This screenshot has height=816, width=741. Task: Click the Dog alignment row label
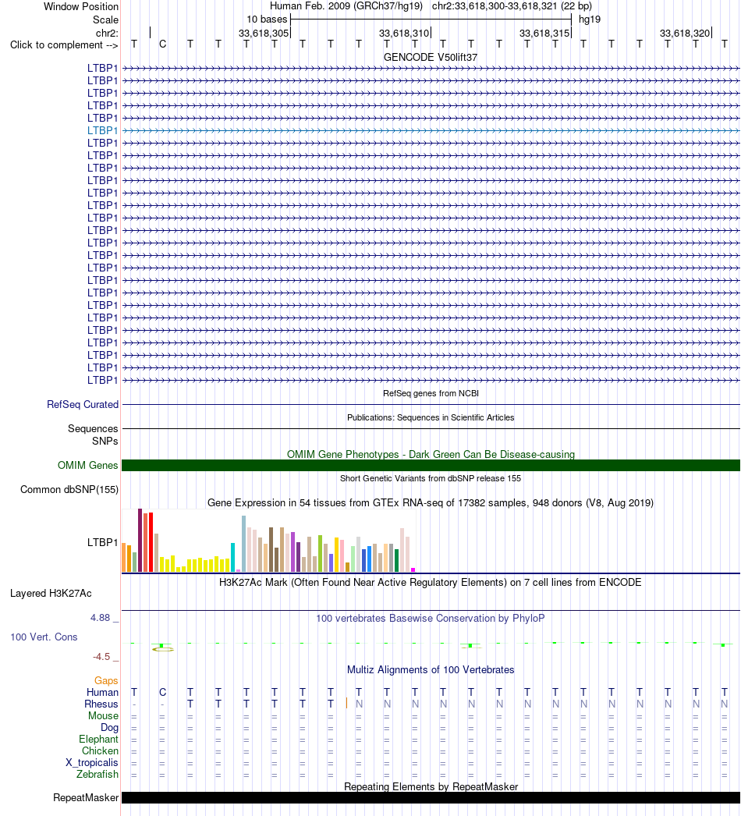109,728
